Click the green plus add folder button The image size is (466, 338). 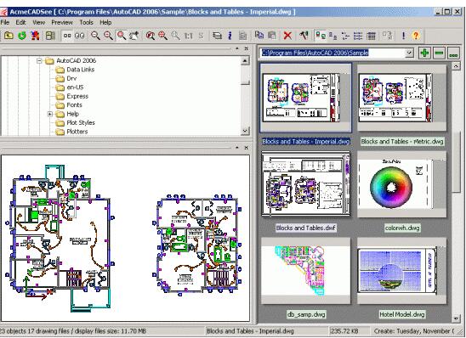(424, 54)
